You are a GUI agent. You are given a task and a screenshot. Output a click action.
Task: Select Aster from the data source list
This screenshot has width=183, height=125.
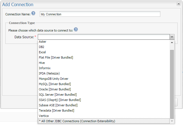pyautogui.click(x=43, y=42)
